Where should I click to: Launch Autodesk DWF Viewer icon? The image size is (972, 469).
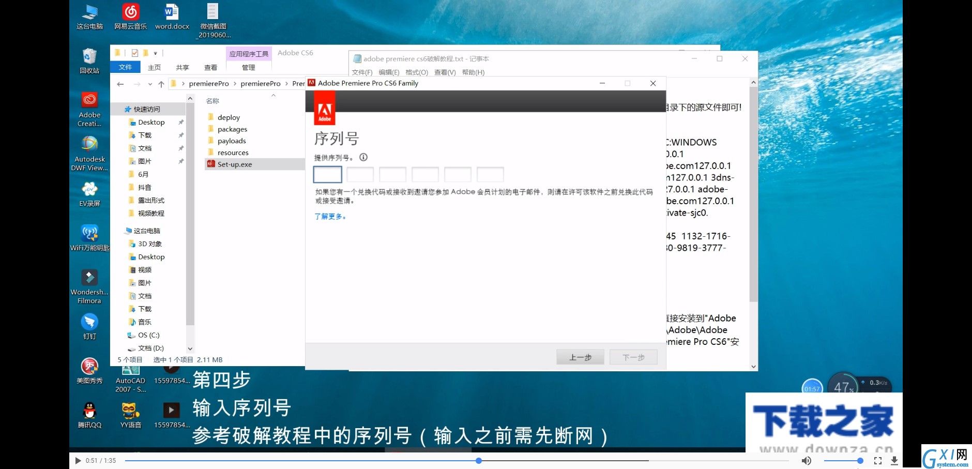click(89, 153)
